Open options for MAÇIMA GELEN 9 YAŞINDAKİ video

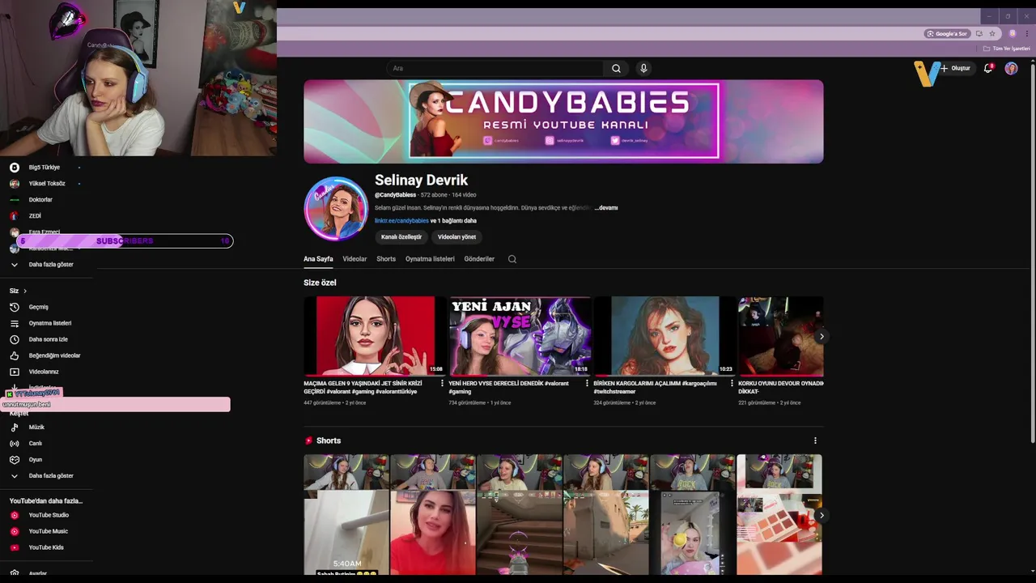442,383
